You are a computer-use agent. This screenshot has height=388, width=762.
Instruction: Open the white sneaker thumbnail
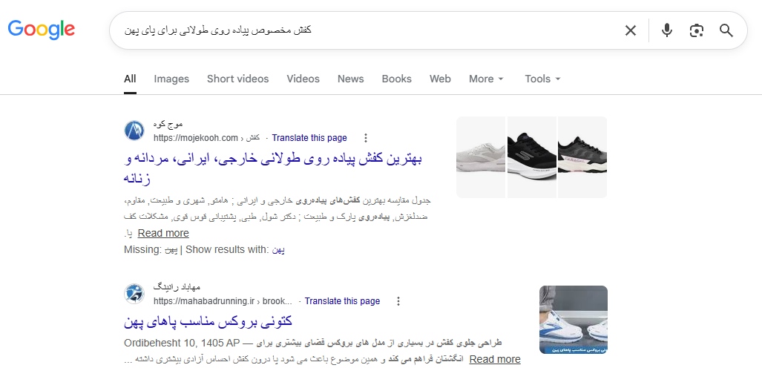point(481,157)
